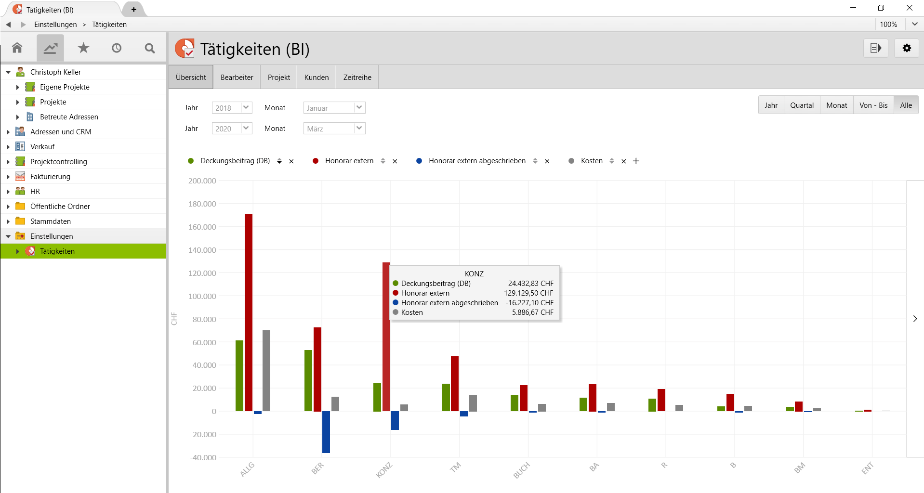Select the BI trend chart icon

coord(50,48)
